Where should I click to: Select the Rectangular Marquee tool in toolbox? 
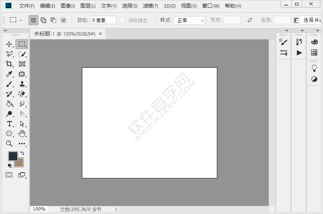[x=22, y=44]
